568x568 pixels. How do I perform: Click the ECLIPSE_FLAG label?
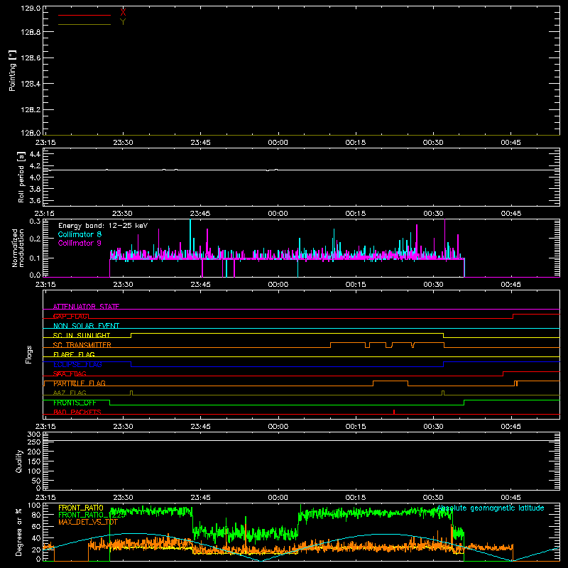coord(77,364)
